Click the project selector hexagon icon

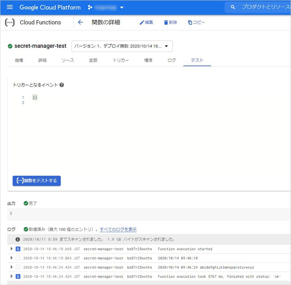point(90,7)
